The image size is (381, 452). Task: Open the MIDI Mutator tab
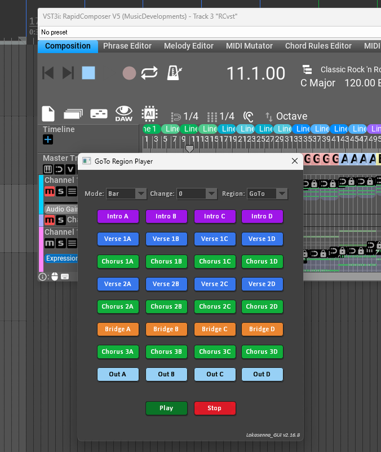(x=249, y=46)
